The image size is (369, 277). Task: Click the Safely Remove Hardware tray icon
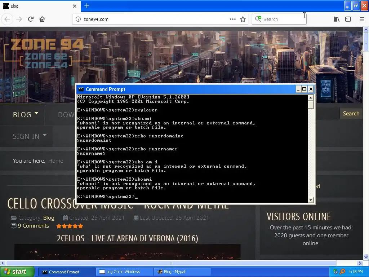click(335, 272)
